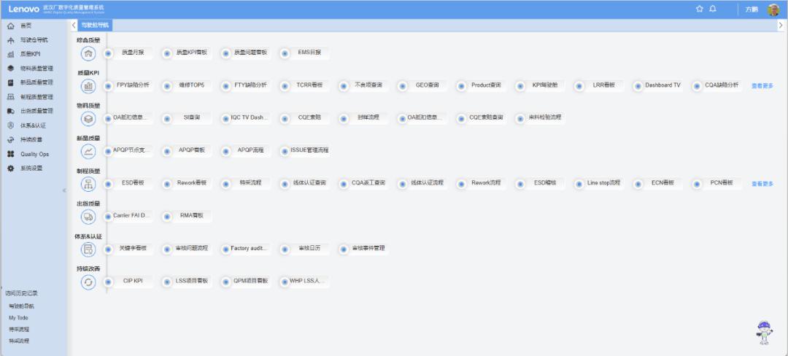
Task: Open 新品质量管理 in the sidebar
Action: pyautogui.click(x=36, y=82)
